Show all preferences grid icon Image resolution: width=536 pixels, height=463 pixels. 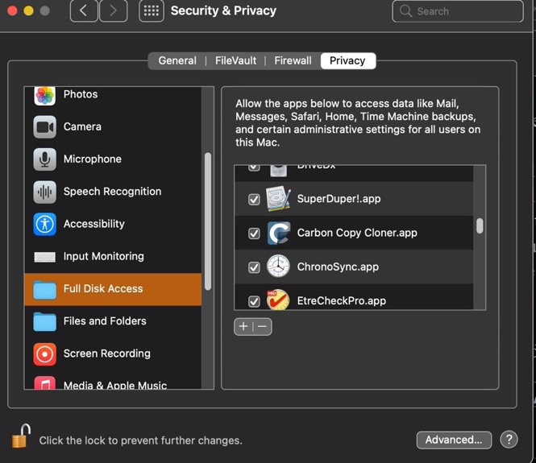click(152, 11)
